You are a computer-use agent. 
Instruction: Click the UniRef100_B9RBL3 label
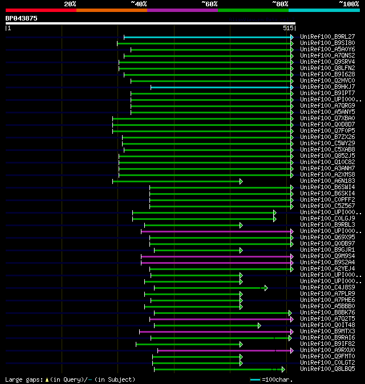click(x=327, y=225)
